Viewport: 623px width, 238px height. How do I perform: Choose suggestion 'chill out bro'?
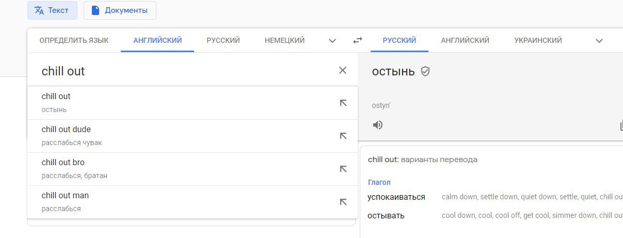click(192, 169)
